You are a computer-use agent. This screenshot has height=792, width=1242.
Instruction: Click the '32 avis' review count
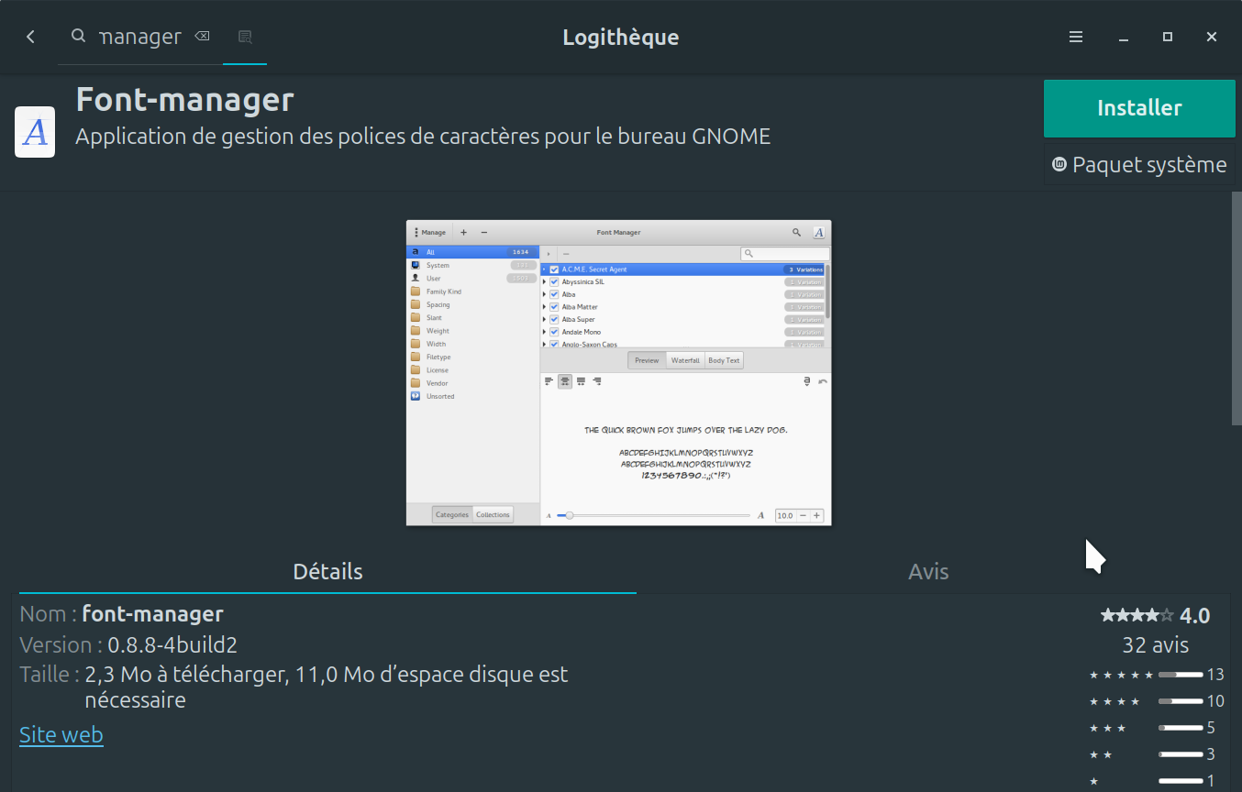coord(1155,645)
